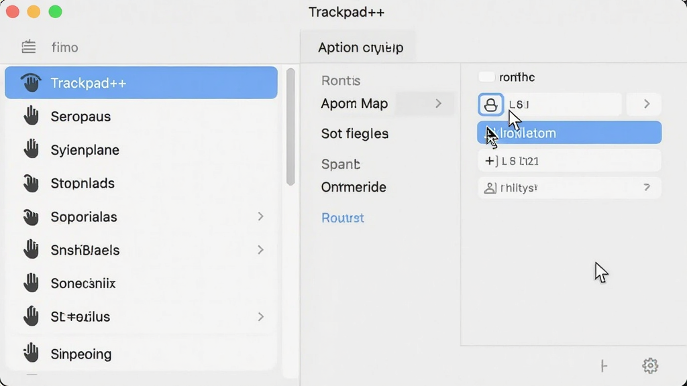
Task: Click the hand icon next to Sonecaniix
Action: coord(31,283)
